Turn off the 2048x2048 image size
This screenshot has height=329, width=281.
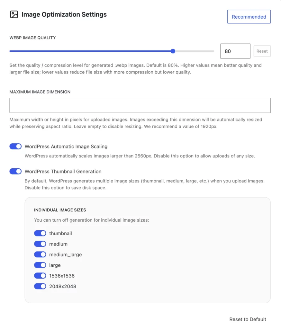[40, 286]
